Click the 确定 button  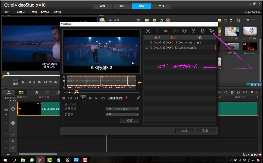[185, 131]
